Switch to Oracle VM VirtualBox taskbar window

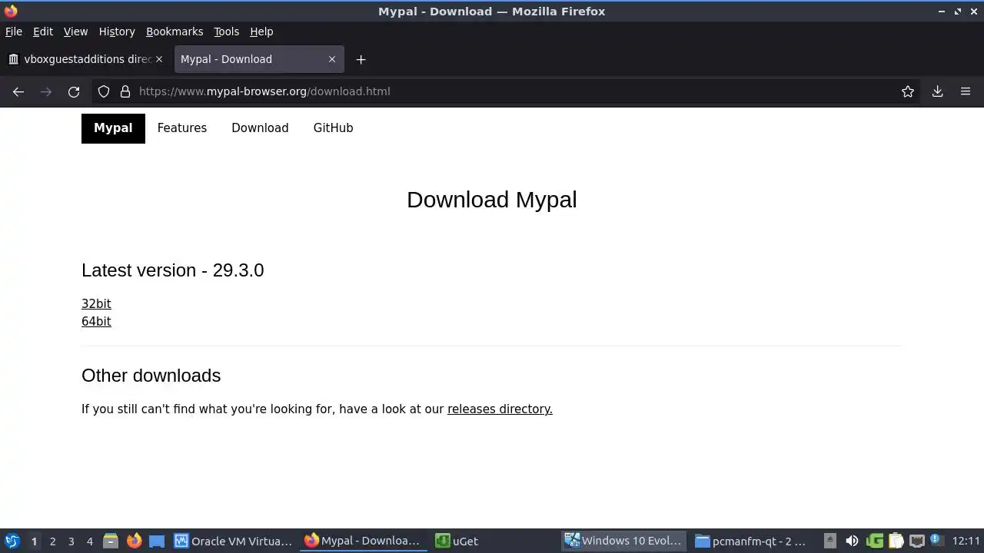coord(234,541)
